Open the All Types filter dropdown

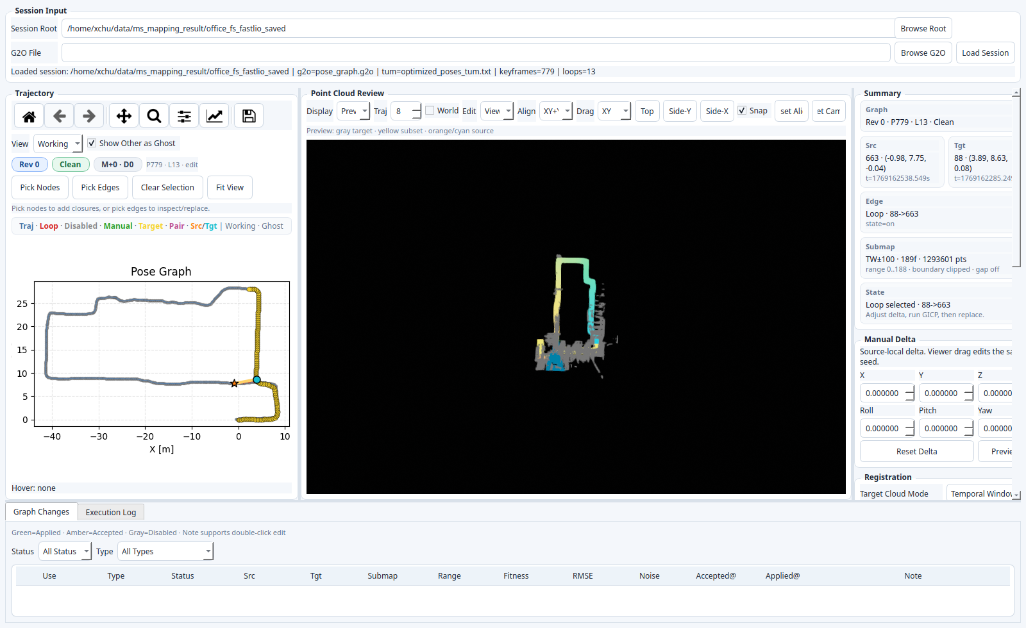click(x=165, y=551)
